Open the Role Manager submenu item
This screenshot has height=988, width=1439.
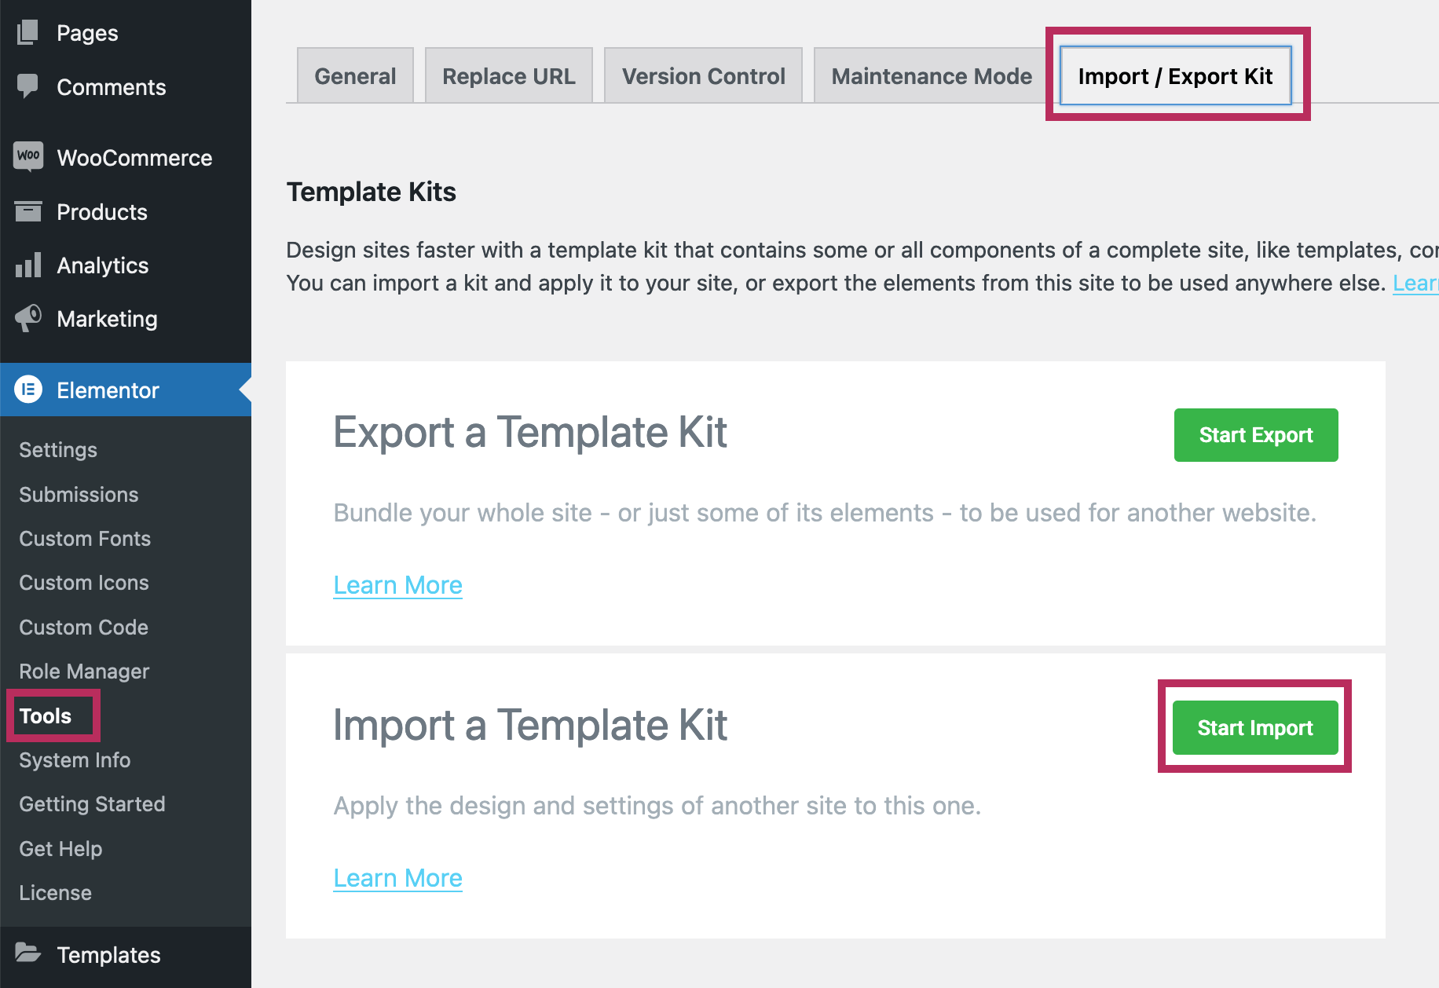[84, 671]
